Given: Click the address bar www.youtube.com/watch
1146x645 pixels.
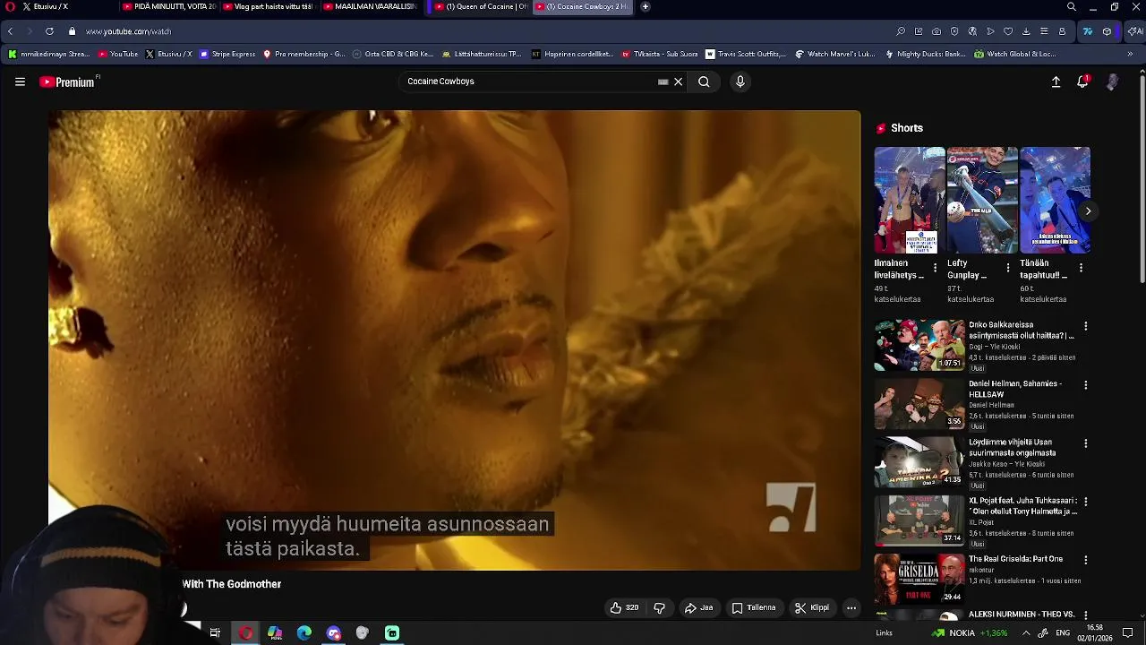Looking at the screenshot, I should 128,31.
